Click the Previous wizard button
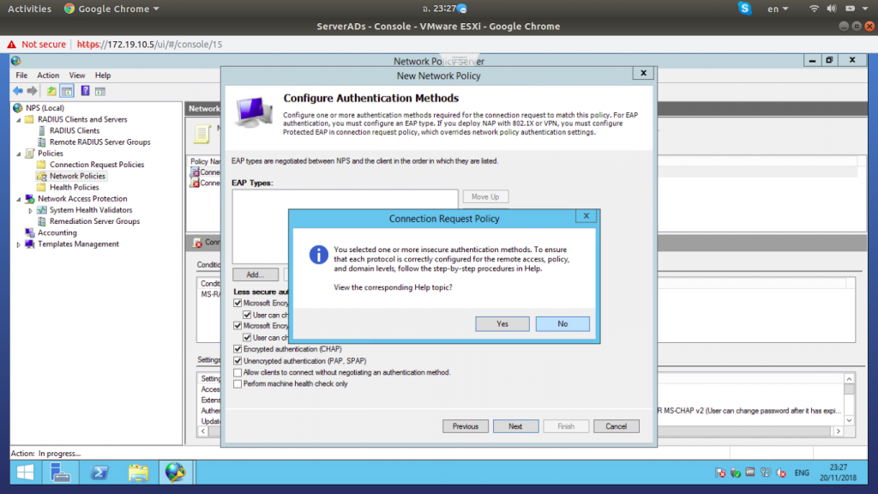Viewport: 878px width, 494px height. point(466,426)
